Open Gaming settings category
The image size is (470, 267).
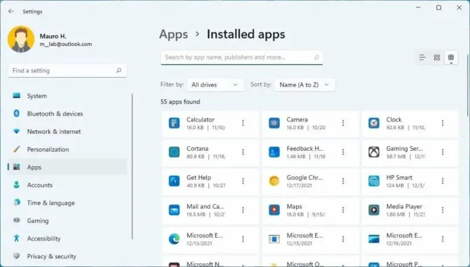(68, 221)
